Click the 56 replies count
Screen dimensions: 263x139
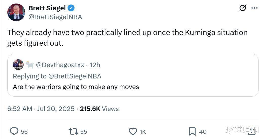click(x=24, y=132)
